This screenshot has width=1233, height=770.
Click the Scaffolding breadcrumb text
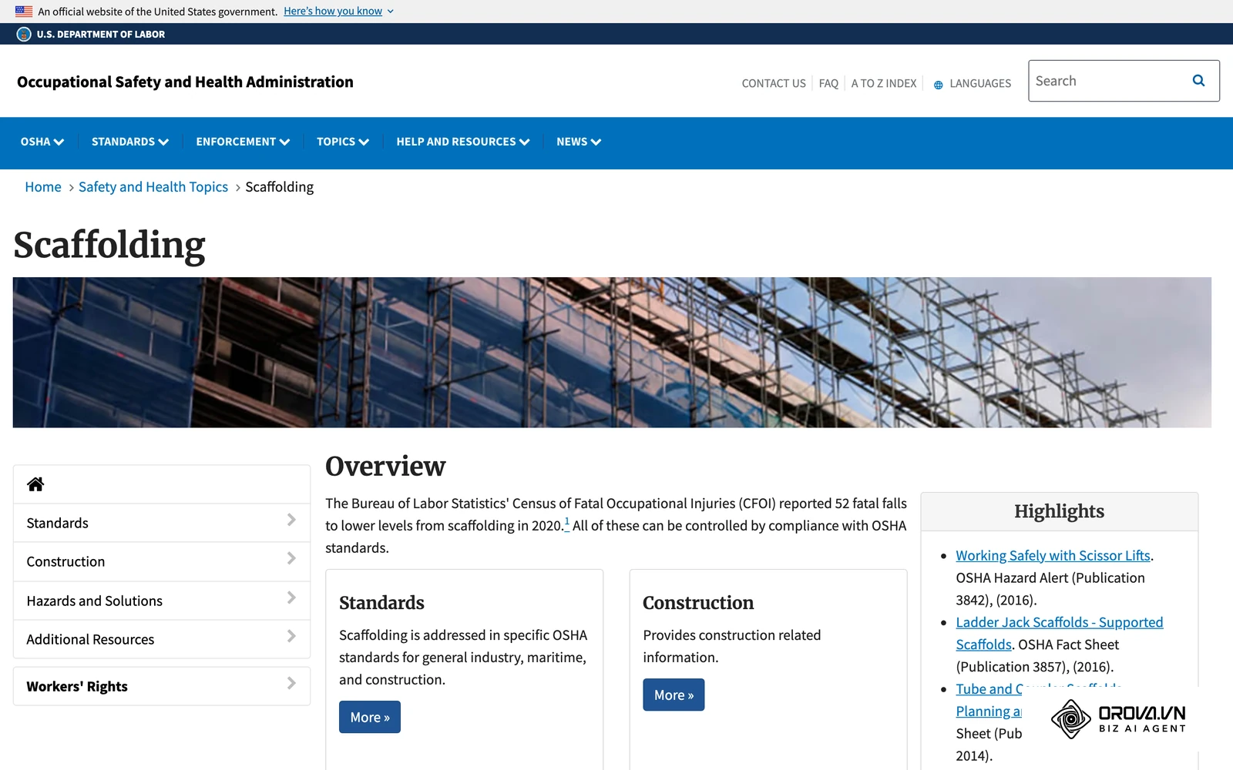(280, 187)
